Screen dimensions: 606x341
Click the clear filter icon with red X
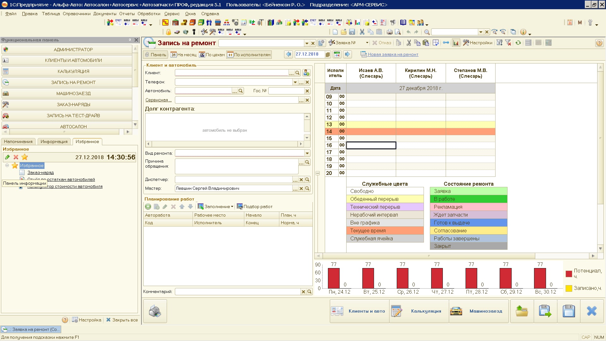pos(508,43)
